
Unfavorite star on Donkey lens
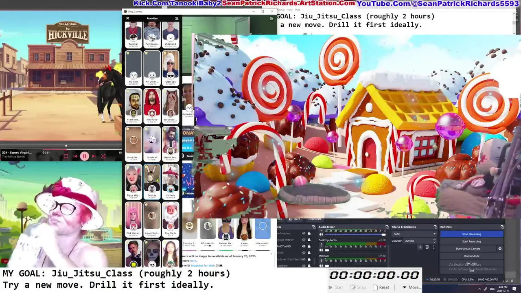click(146, 166)
